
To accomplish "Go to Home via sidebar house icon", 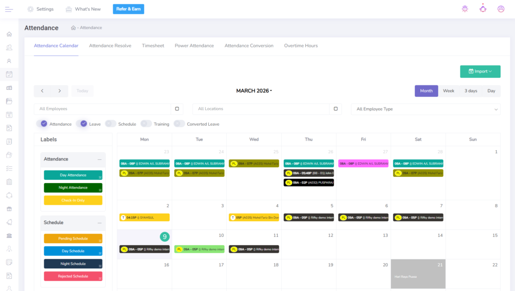I will coord(9,34).
